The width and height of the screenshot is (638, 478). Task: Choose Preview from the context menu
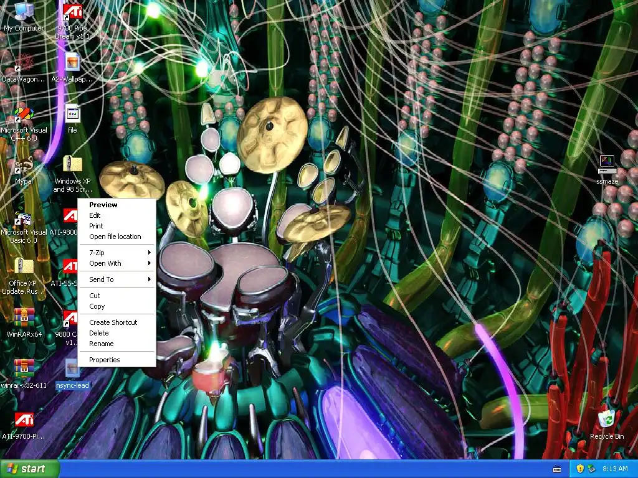117,205
